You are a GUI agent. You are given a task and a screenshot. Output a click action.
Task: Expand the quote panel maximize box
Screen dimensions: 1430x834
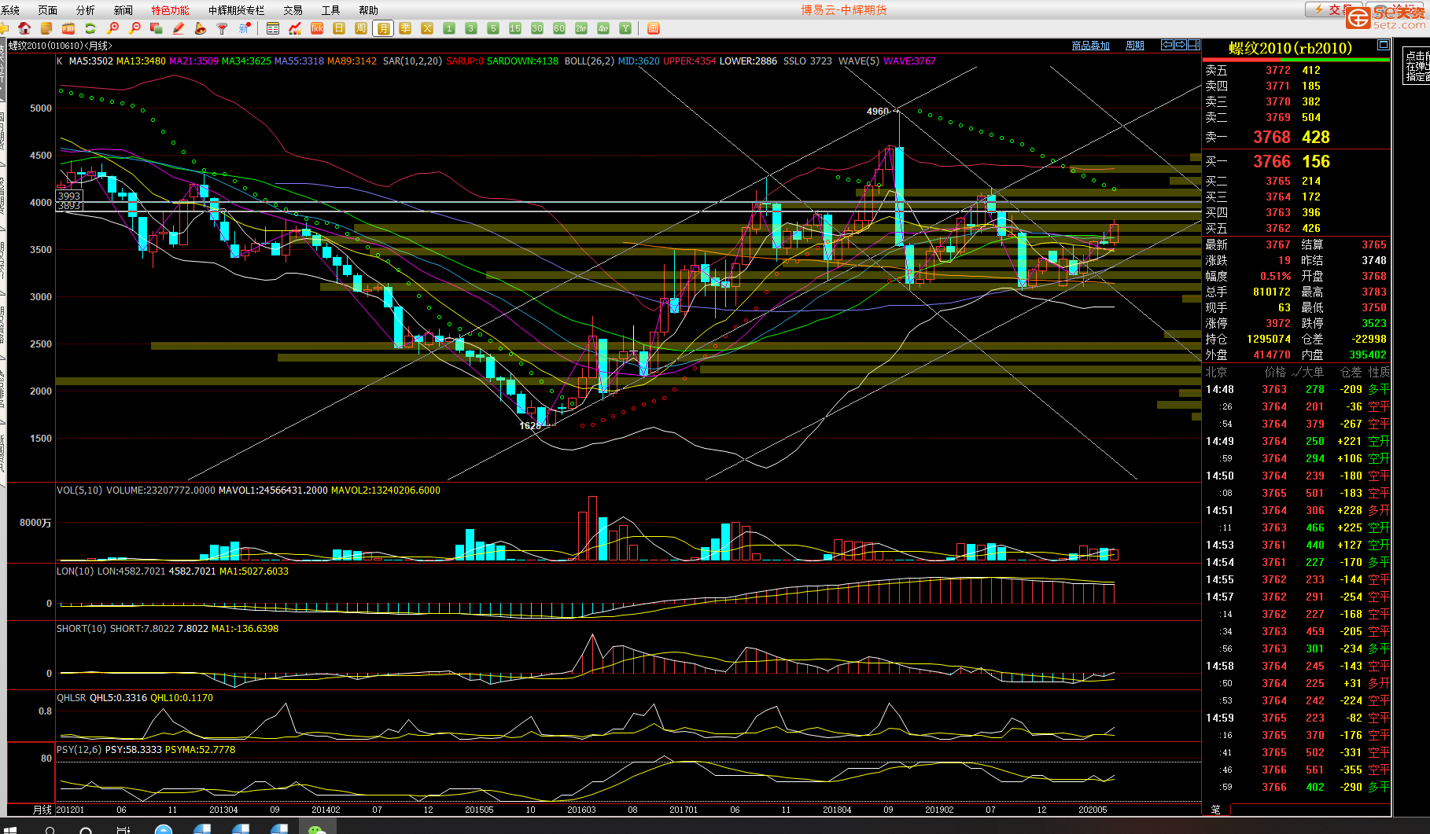point(1383,46)
